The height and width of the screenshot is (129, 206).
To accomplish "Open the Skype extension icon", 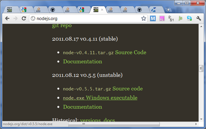I will [x=189, y=19].
